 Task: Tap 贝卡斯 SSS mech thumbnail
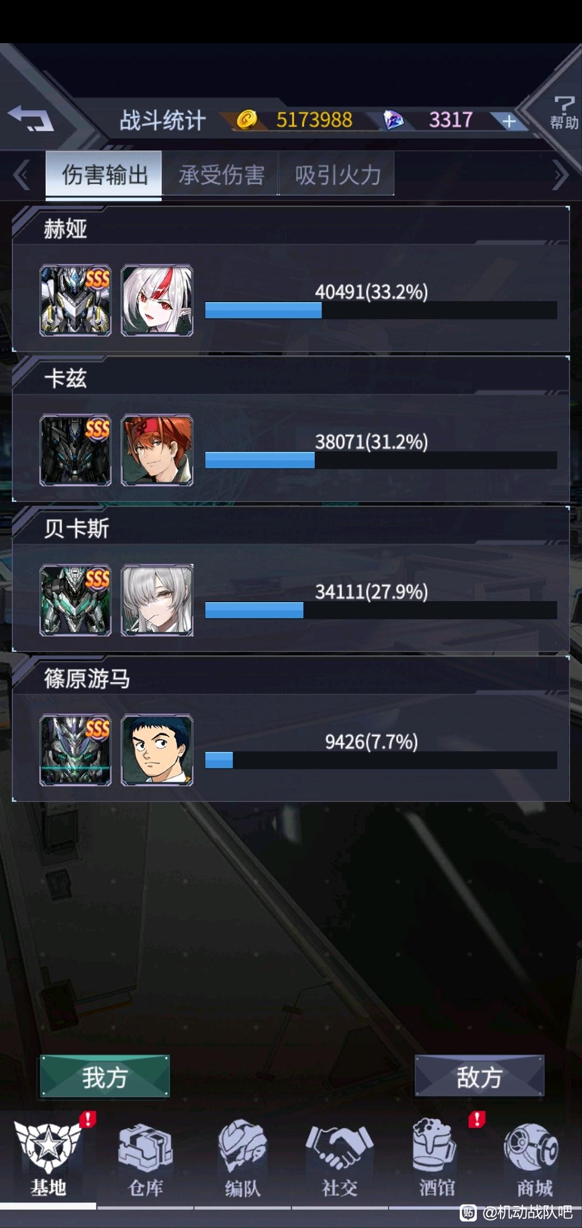tap(75, 600)
